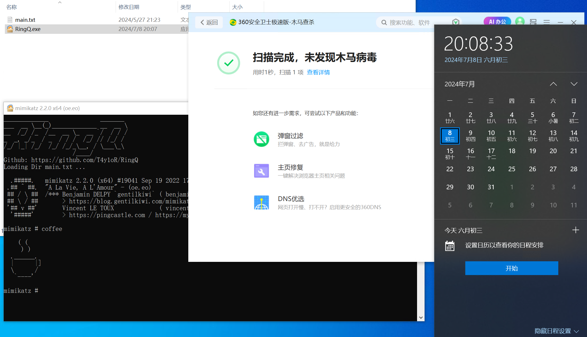Click the 开始 button
Image resolution: width=587 pixels, height=337 pixels.
[512, 268]
